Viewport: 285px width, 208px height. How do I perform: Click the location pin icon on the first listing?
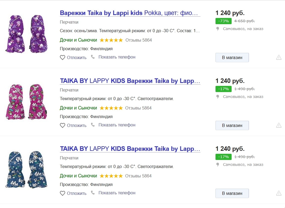(x=218, y=29)
